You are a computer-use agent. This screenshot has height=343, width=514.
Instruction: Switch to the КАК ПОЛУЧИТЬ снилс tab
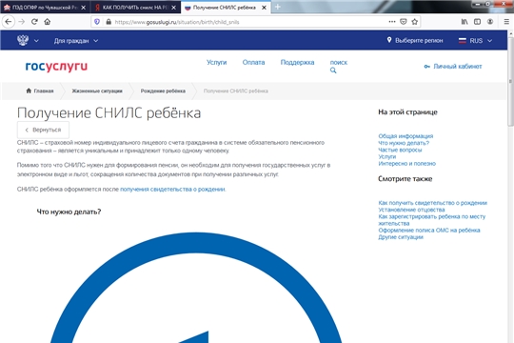(x=135, y=8)
